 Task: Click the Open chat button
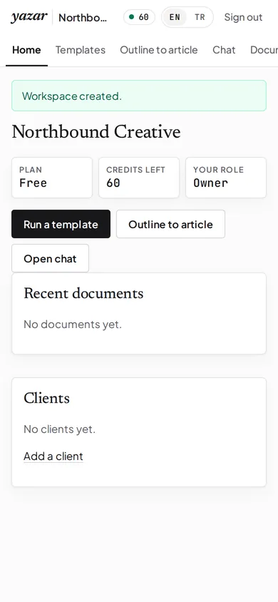[x=50, y=258]
